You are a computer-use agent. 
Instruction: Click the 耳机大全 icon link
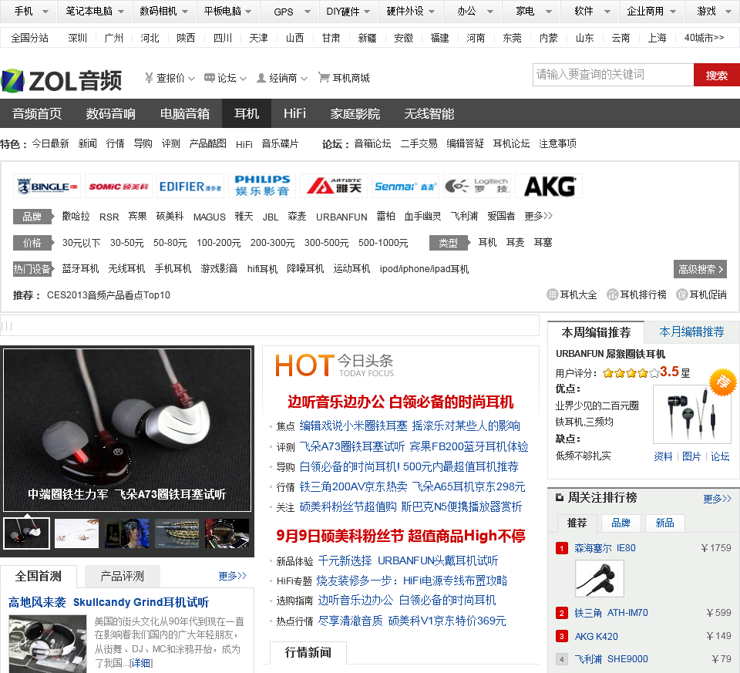[572, 294]
